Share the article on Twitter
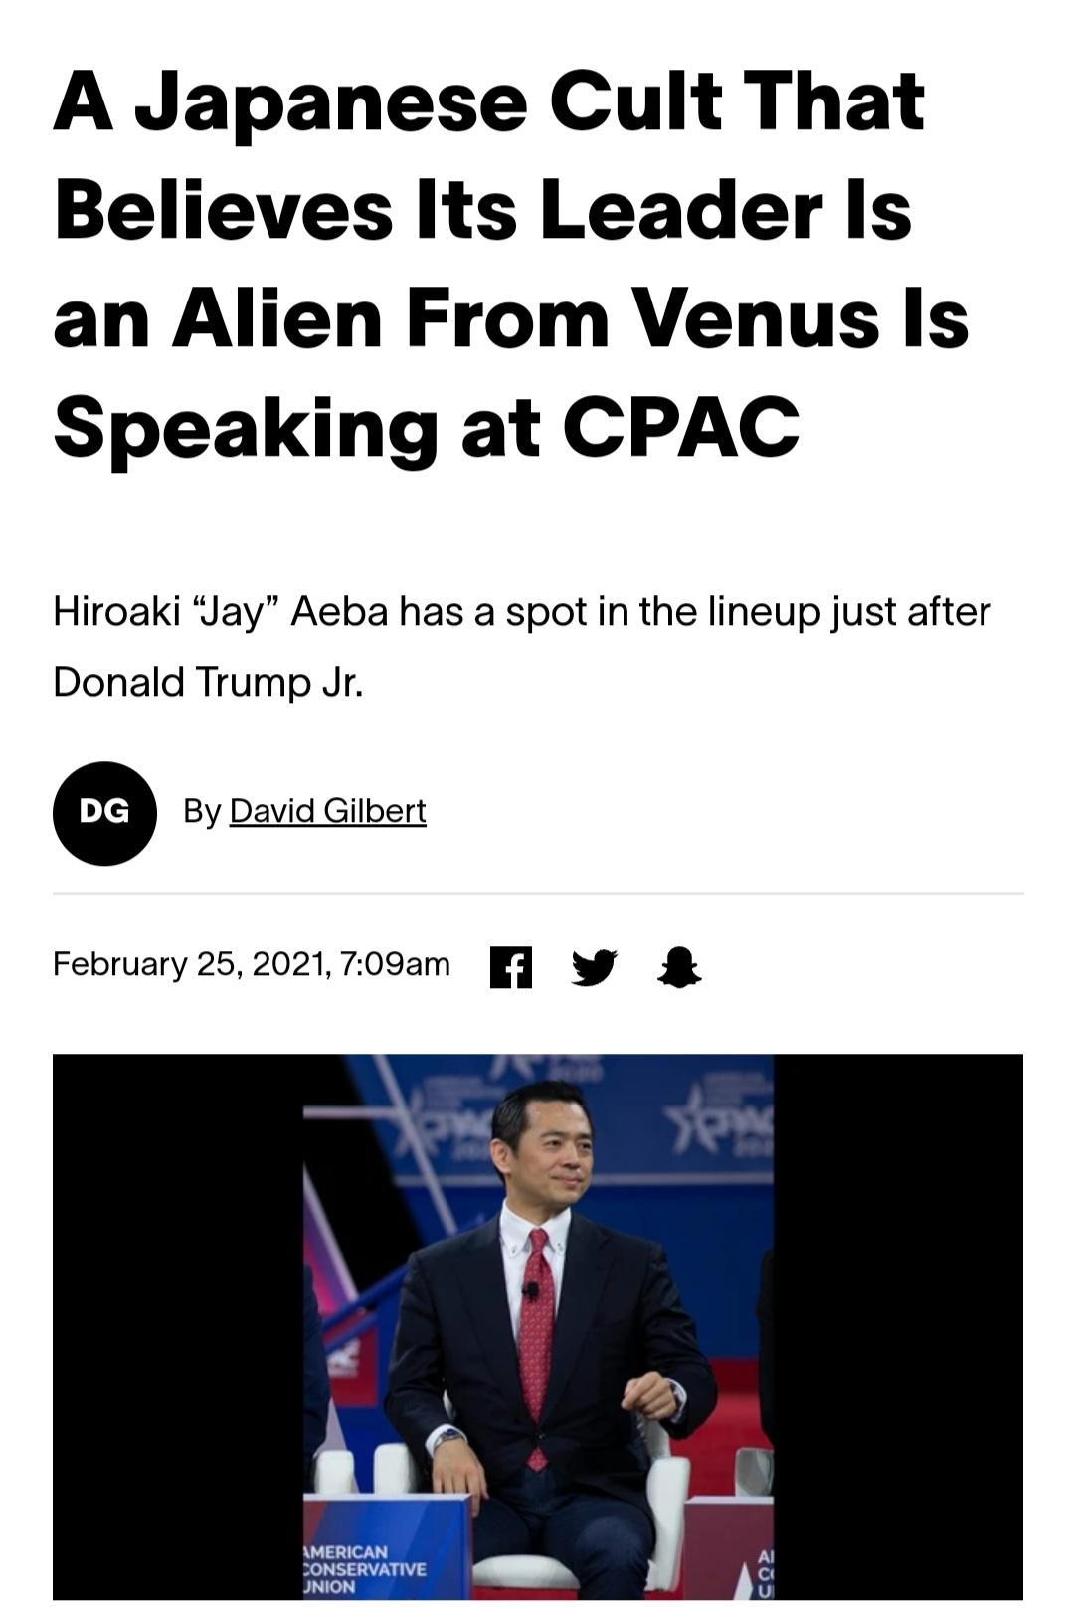The width and height of the screenshot is (1074, 1607). (594, 966)
